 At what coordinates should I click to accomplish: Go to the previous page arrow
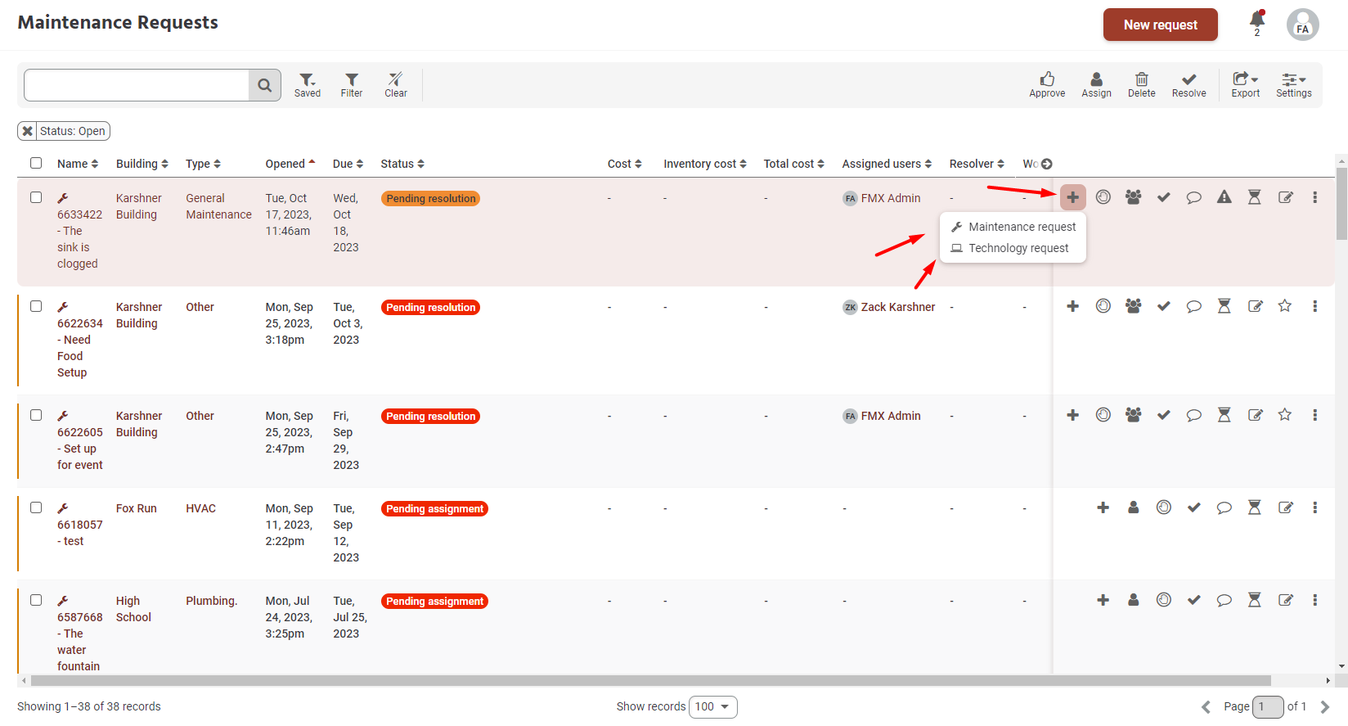click(x=1206, y=707)
